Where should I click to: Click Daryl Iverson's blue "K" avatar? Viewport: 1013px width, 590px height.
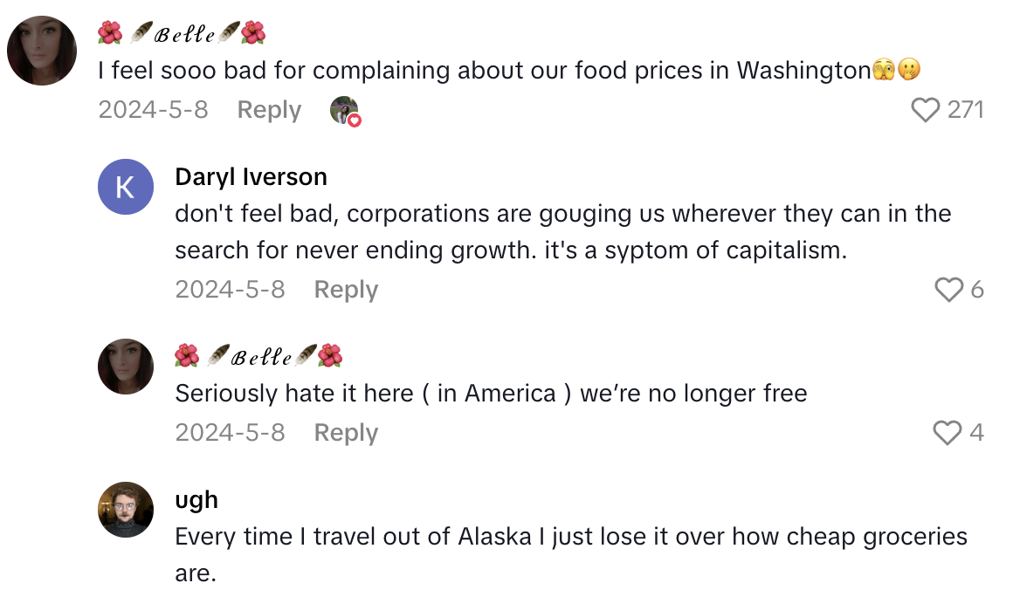pos(126,186)
